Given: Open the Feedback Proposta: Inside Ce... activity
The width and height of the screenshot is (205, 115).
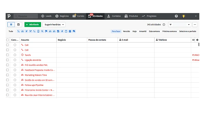Looking at the screenshot, I should 40,70.
